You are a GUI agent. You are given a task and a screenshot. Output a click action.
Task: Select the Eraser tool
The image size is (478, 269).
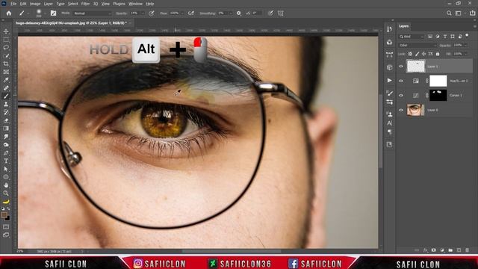coord(6,120)
